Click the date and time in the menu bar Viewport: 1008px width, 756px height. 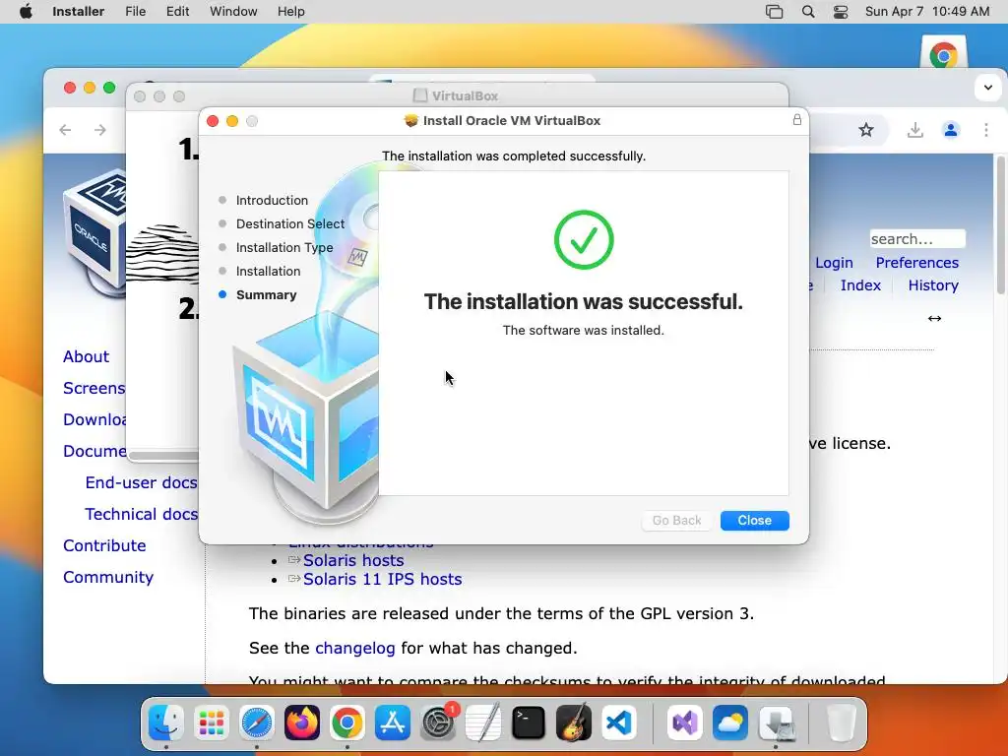coord(927,12)
